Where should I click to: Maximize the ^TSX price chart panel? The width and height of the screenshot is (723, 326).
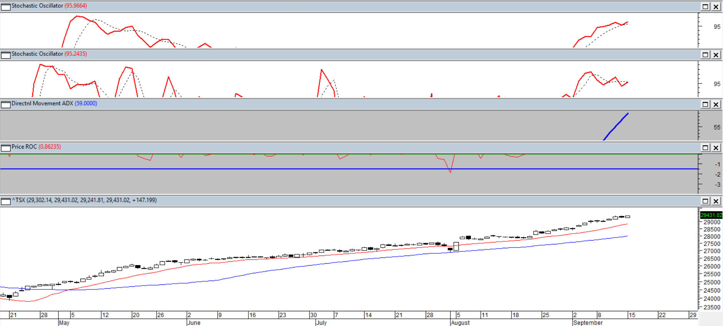point(705,201)
